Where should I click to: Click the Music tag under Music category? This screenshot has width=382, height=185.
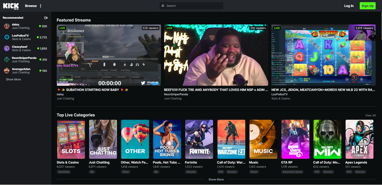pos(254,172)
